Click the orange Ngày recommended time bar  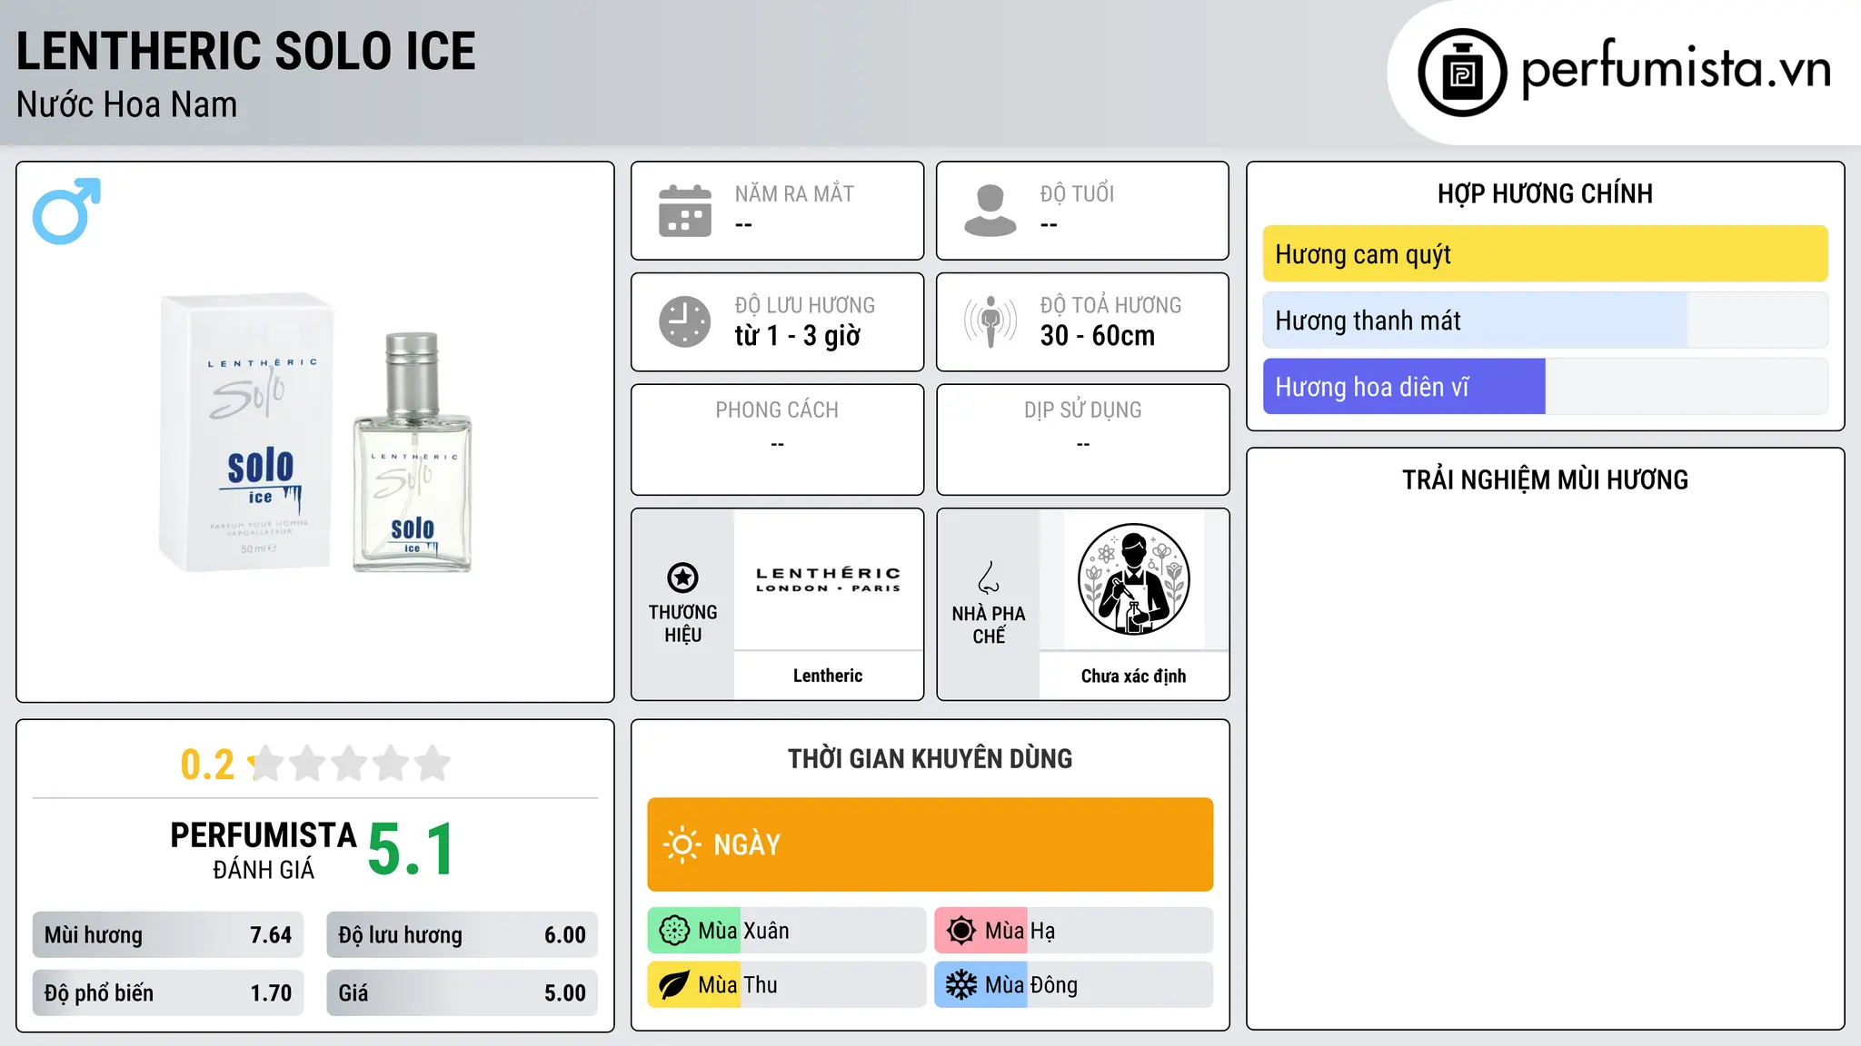(x=930, y=844)
